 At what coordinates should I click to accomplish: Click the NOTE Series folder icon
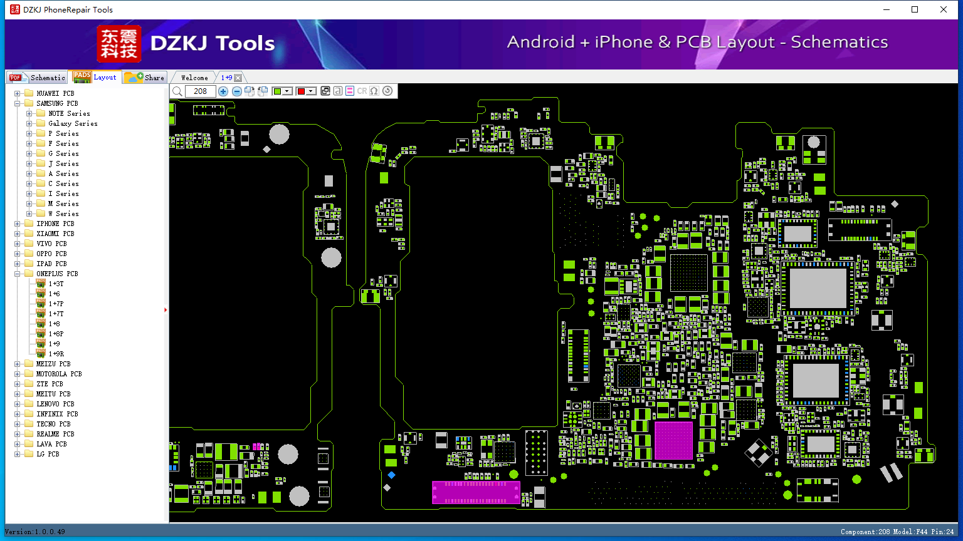pos(41,113)
